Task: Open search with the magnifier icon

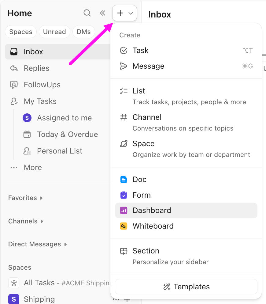Action: coord(87,13)
